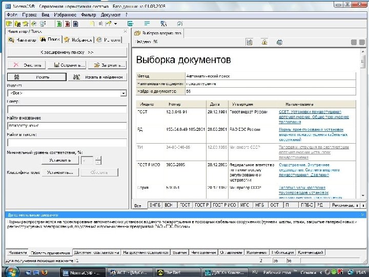Launch Firefox from quick launch
Image resolution: width=369 pixels, height=277 pixels.
(44, 272)
